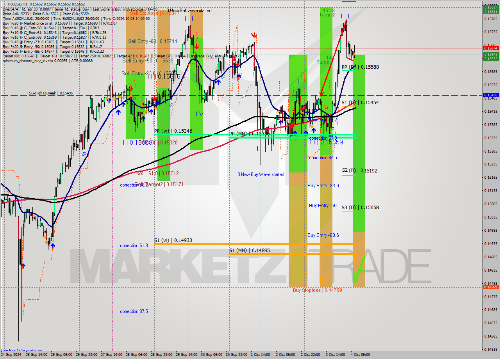Click the '0 New Buy Wave started' label
This screenshot has width=500, height=359.
click(x=261, y=174)
